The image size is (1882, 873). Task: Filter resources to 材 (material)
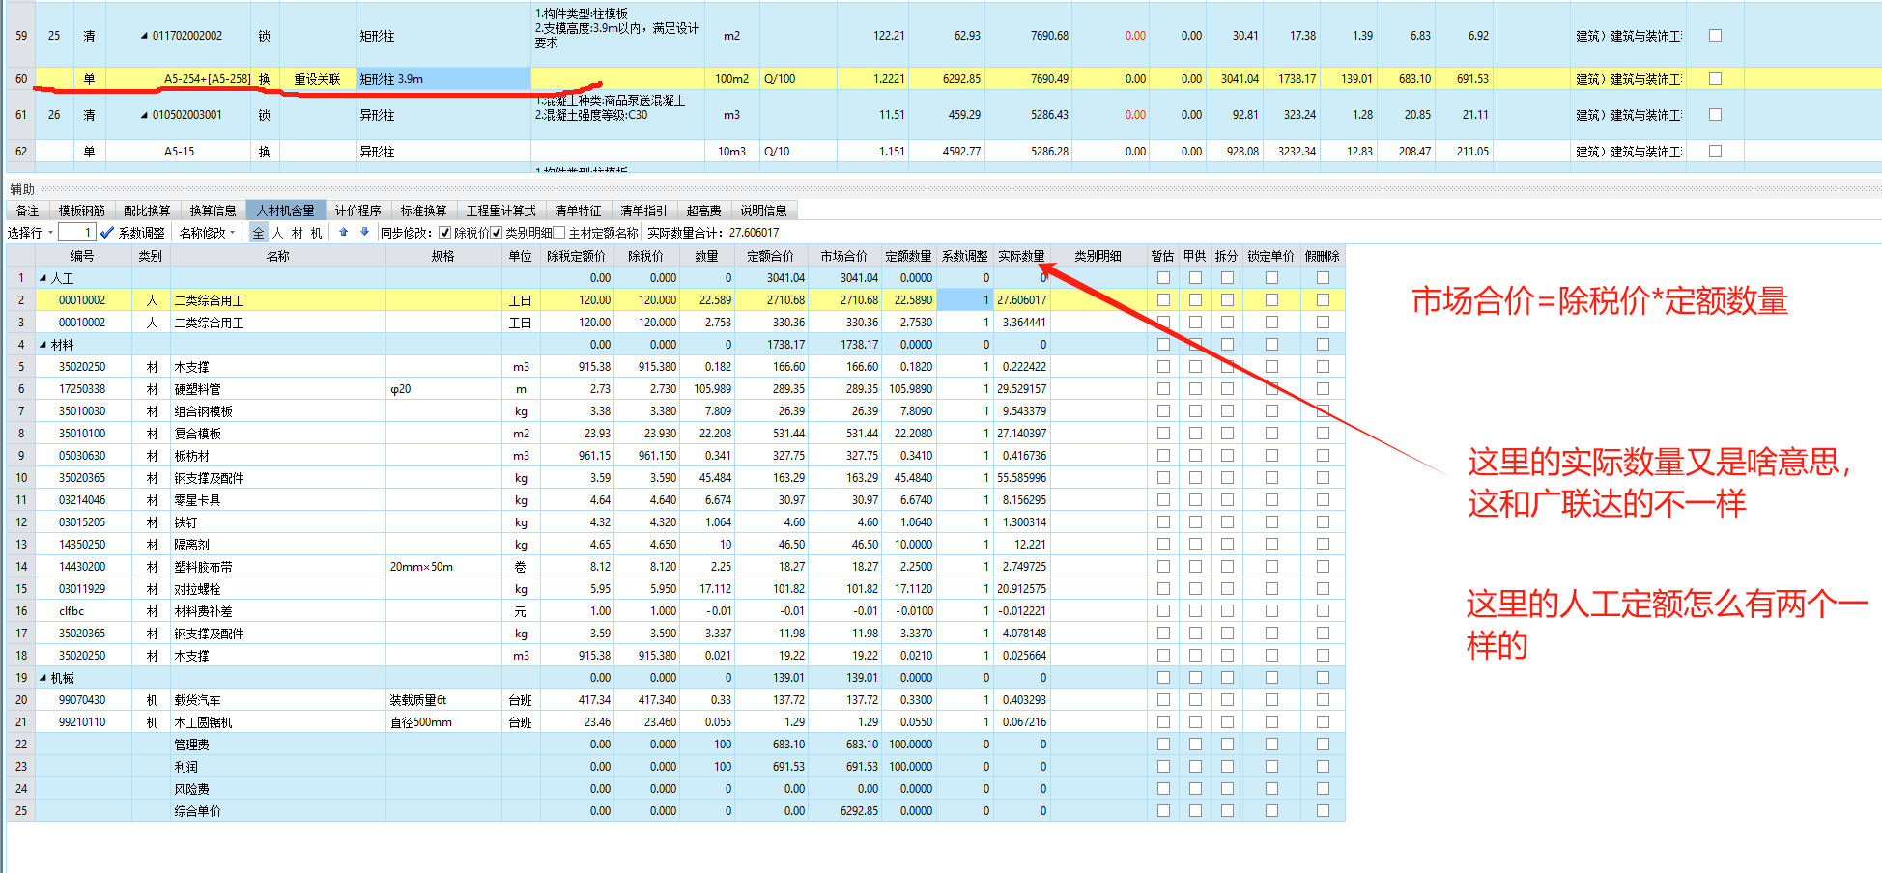click(x=298, y=233)
